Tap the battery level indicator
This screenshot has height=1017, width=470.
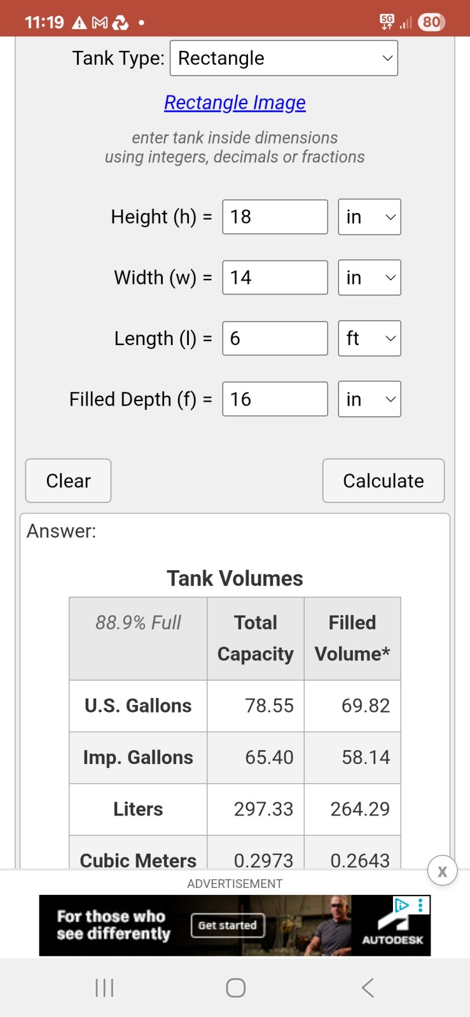(432, 22)
